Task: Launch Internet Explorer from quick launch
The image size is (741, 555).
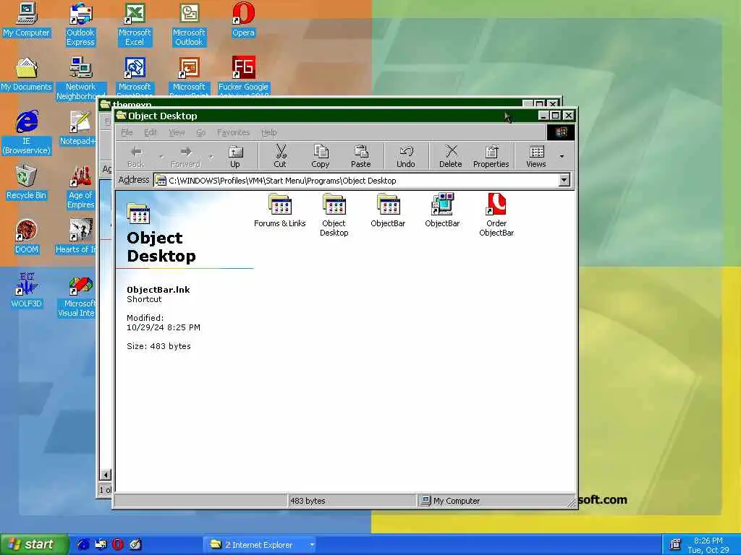Action: point(83,544)
